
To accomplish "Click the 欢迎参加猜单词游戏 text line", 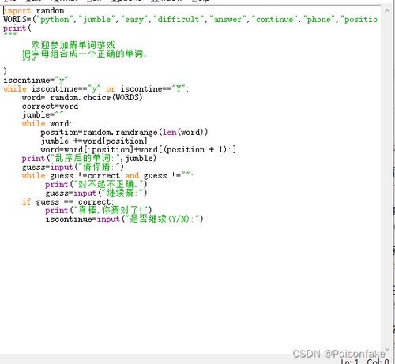I will [73, 45].
